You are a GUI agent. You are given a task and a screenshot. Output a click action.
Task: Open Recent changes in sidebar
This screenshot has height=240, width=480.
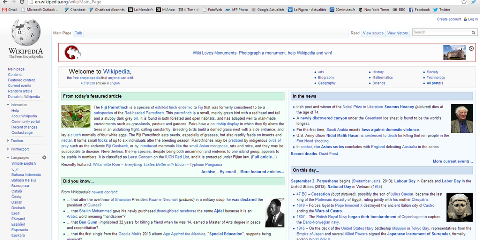[x=24, y=127]
